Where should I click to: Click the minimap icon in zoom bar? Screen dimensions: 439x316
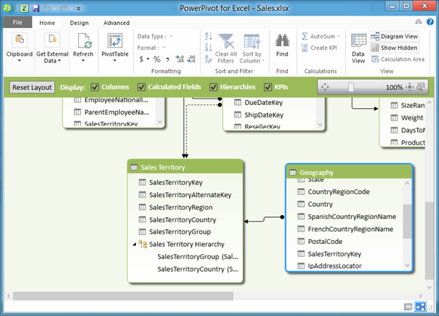click(420, 87)
